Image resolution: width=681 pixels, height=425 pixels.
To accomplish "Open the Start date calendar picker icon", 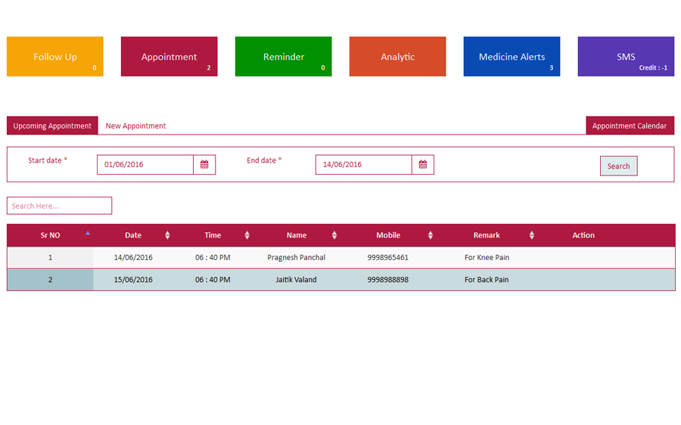I will tap(204, 165).
